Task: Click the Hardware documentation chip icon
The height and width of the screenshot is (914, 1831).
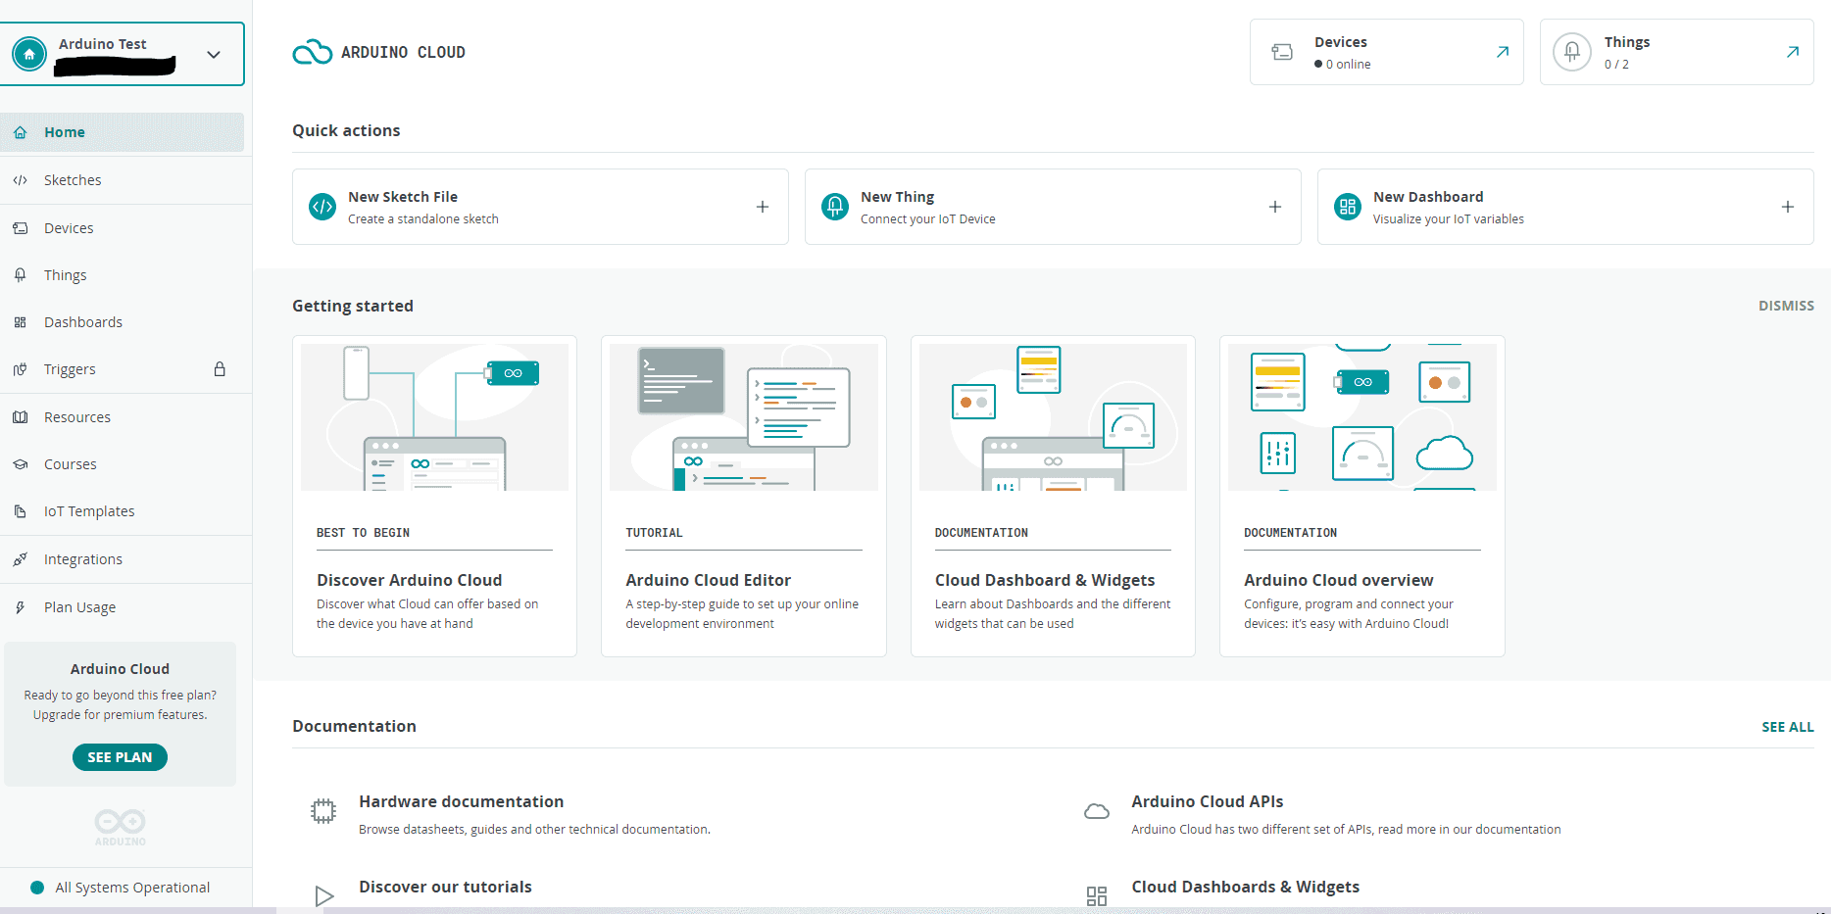Action: coord(323,811)
